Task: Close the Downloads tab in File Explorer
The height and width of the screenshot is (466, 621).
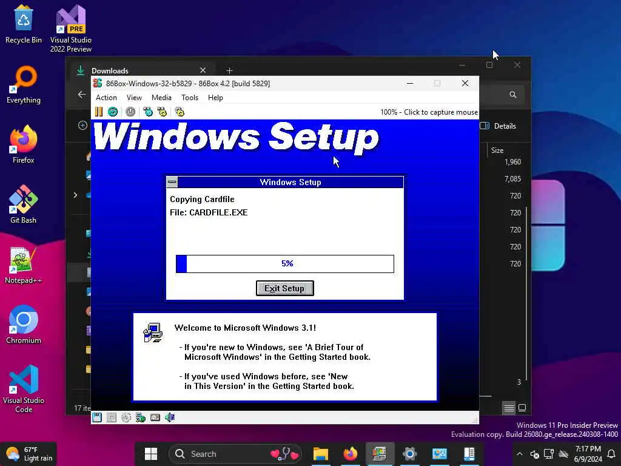Action: 203,70
